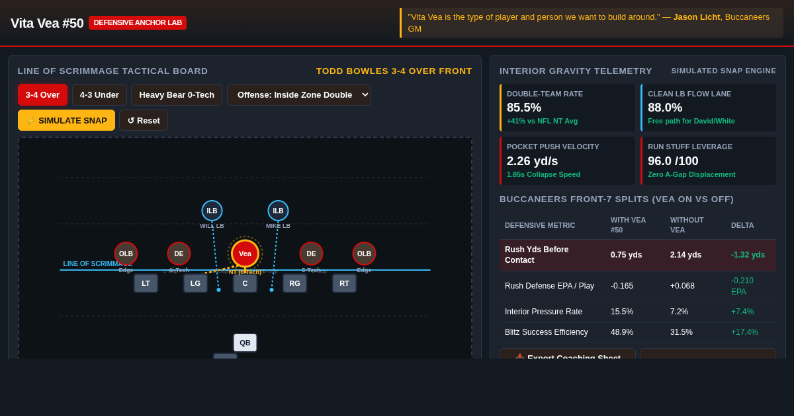Image resolution: width=794 pixels, height=416 pixels.
Task: Click the 88.0% flow lane value
Action: coord(665,108)
